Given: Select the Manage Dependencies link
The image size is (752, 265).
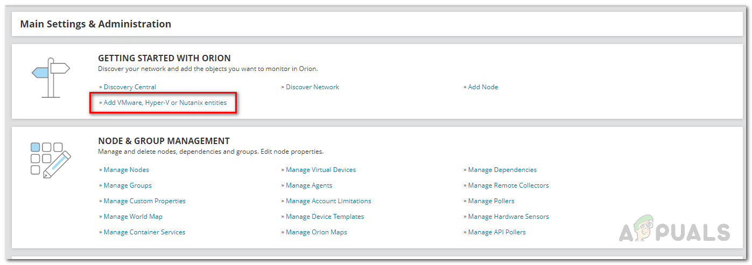Looking at the screenshot, I should (502, 170).
